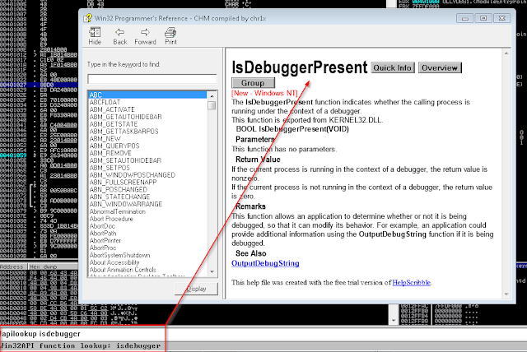
Task: Select About Animation Controls entry
Action: 123,270
